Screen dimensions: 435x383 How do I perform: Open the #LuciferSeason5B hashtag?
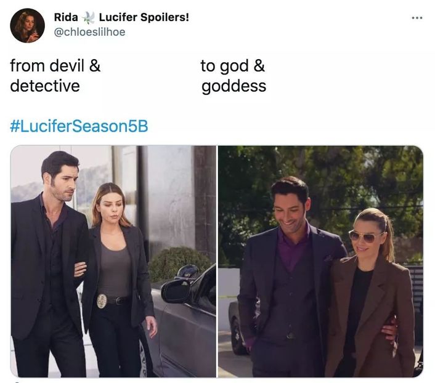click(79, 126)
